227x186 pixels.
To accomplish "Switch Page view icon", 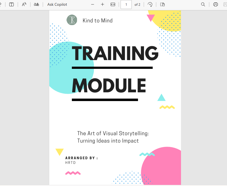I will (x=162, y=4).
